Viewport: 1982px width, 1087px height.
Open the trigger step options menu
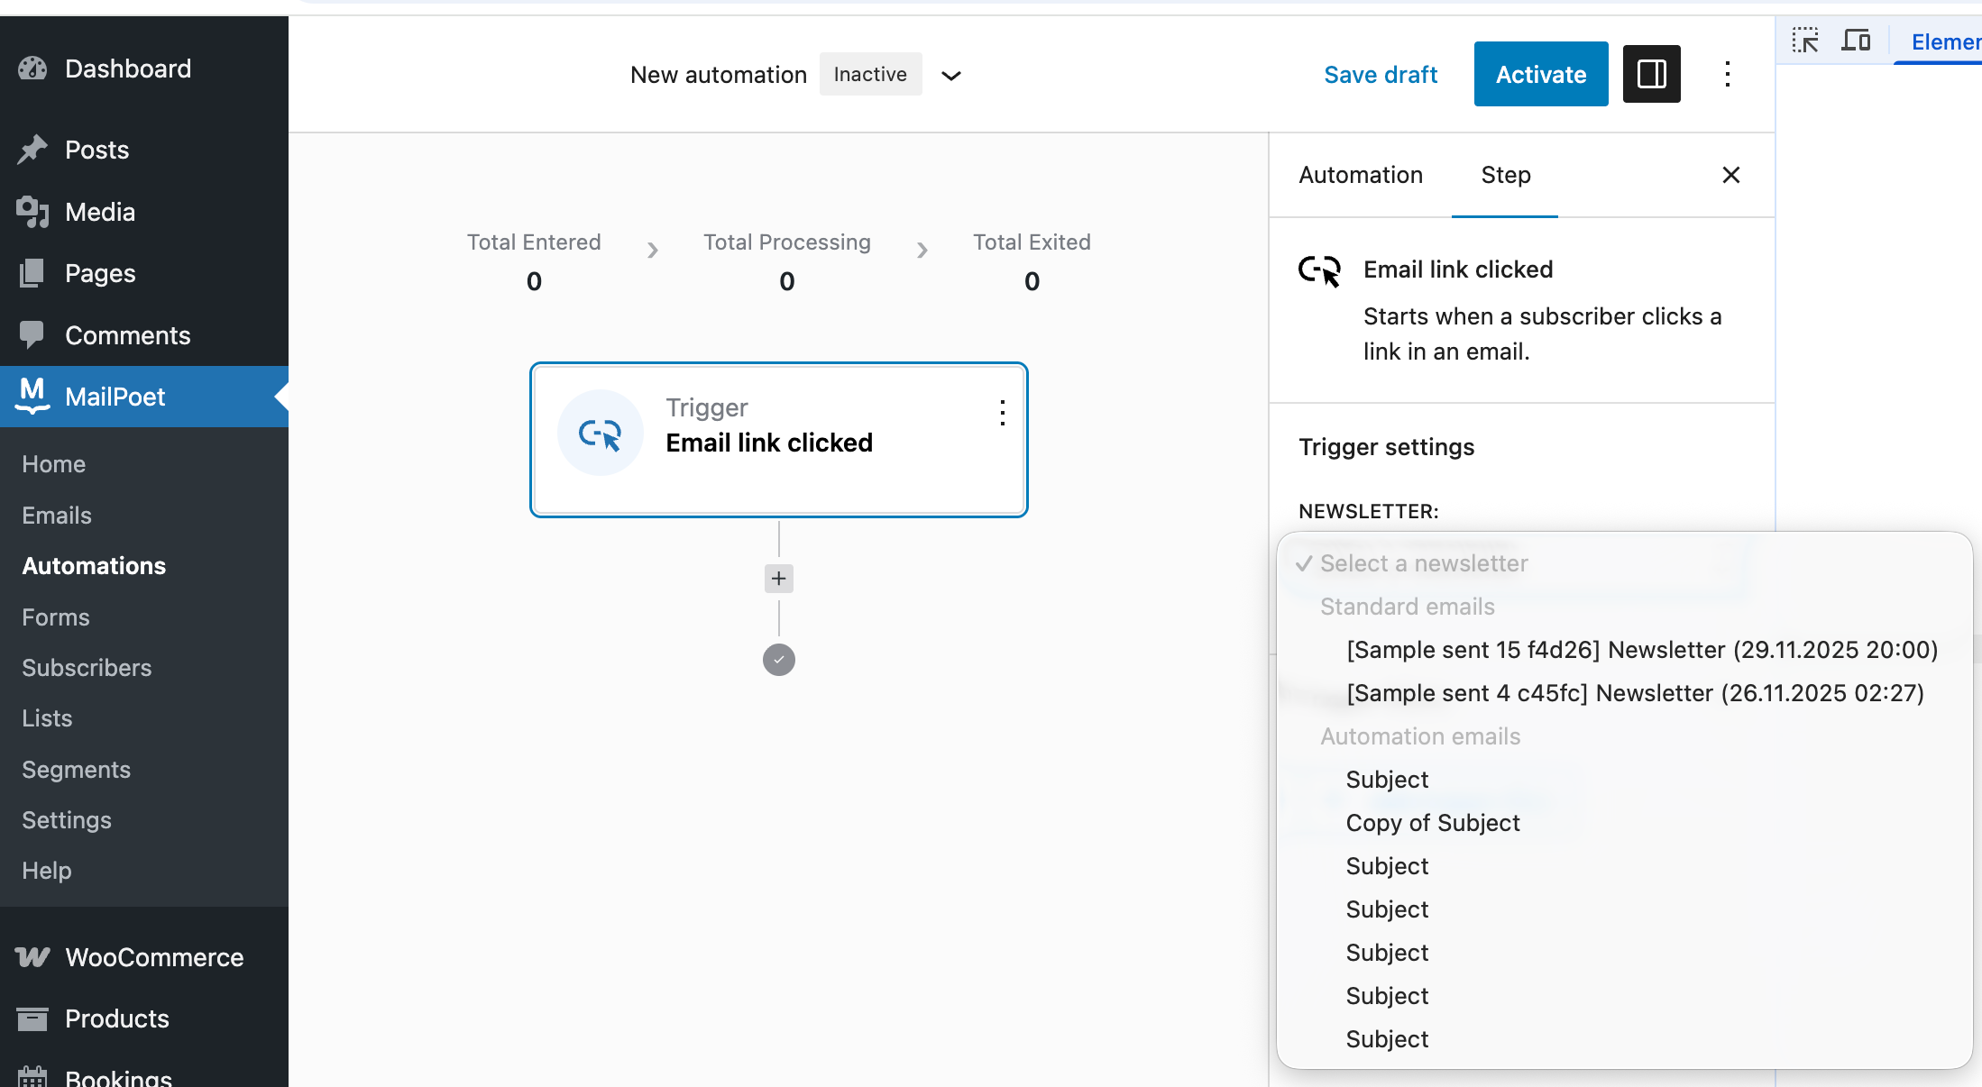[x=1002, y=413]
